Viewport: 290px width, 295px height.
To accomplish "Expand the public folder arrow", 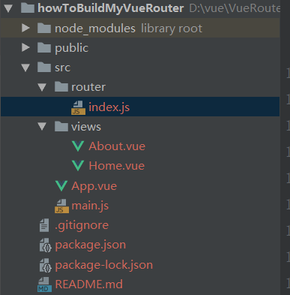I will click(x=25, y=47).
